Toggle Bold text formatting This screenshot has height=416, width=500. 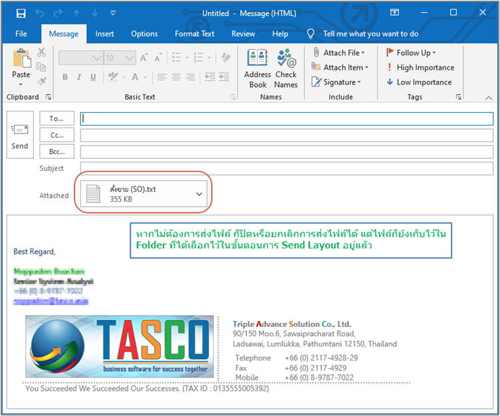tap(65, 77)
